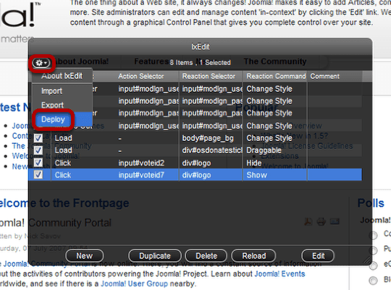Select the Joomla! poll radio button beside 'Pu'
391x290 pixels.
pos(374,250)
